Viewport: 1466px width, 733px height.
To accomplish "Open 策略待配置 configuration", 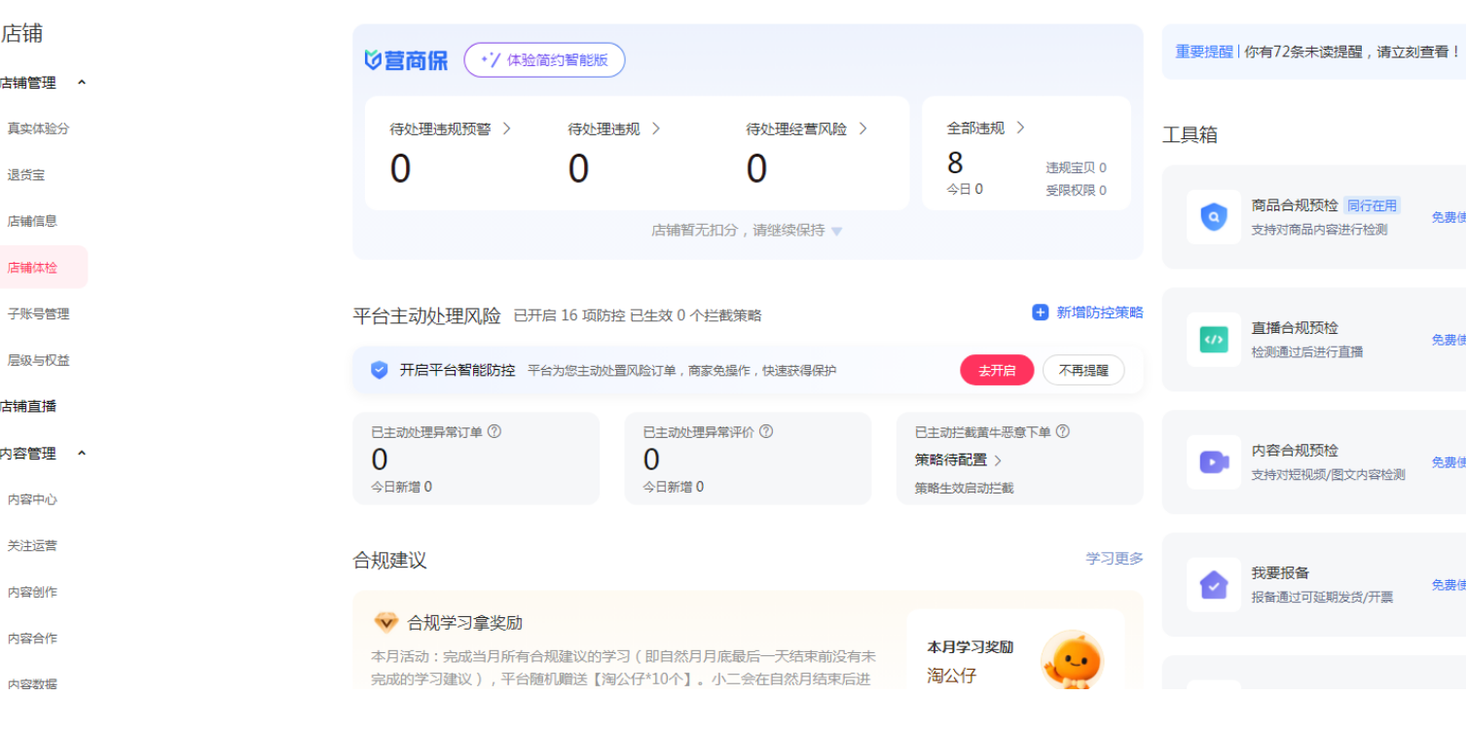I will [x=958, y=459].
